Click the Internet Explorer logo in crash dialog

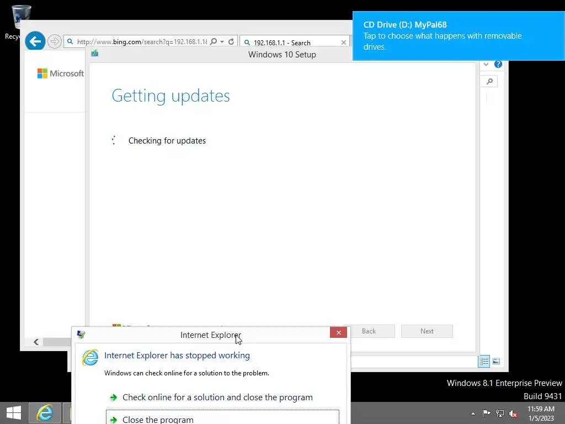tap(90, 357)
